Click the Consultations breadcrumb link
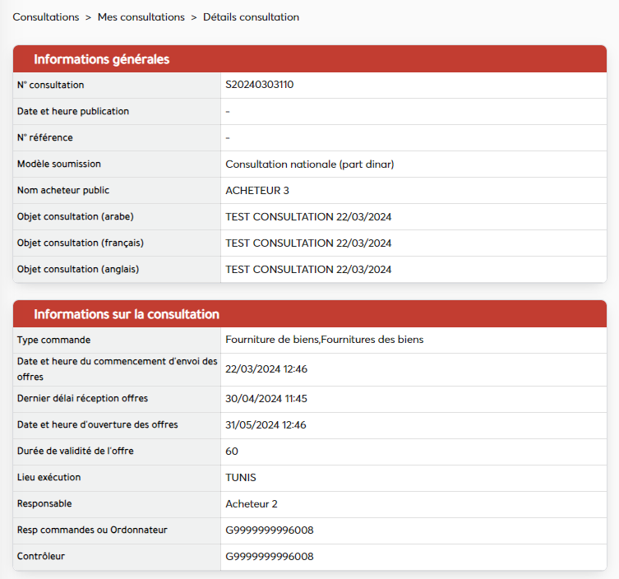Viewport: 619px width, 579px height. (45, 17)
